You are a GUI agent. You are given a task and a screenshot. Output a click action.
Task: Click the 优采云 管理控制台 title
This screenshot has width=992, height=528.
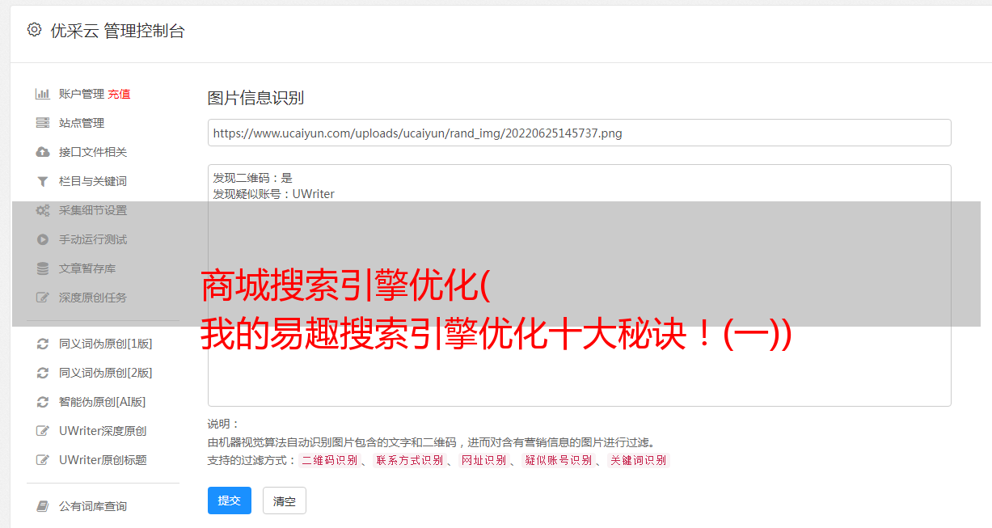[117, 31]
